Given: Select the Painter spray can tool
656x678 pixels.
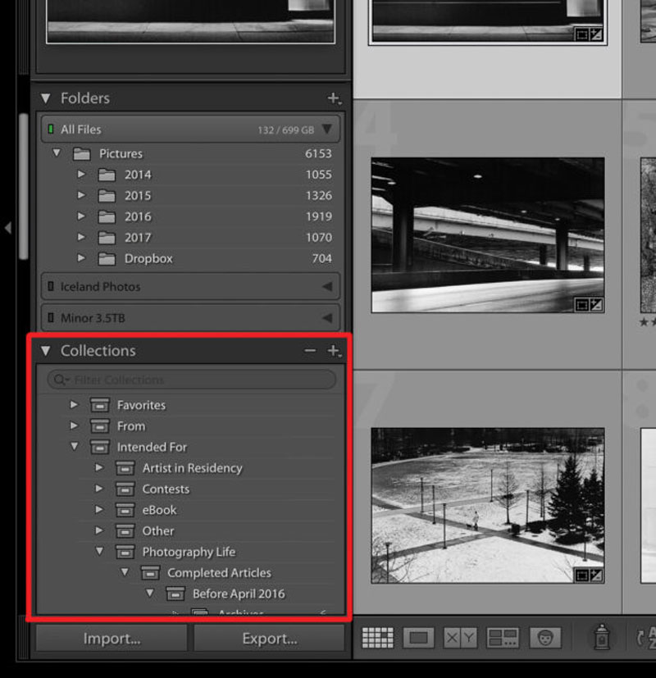Looking at the screenshot, I should pos(603,637).
